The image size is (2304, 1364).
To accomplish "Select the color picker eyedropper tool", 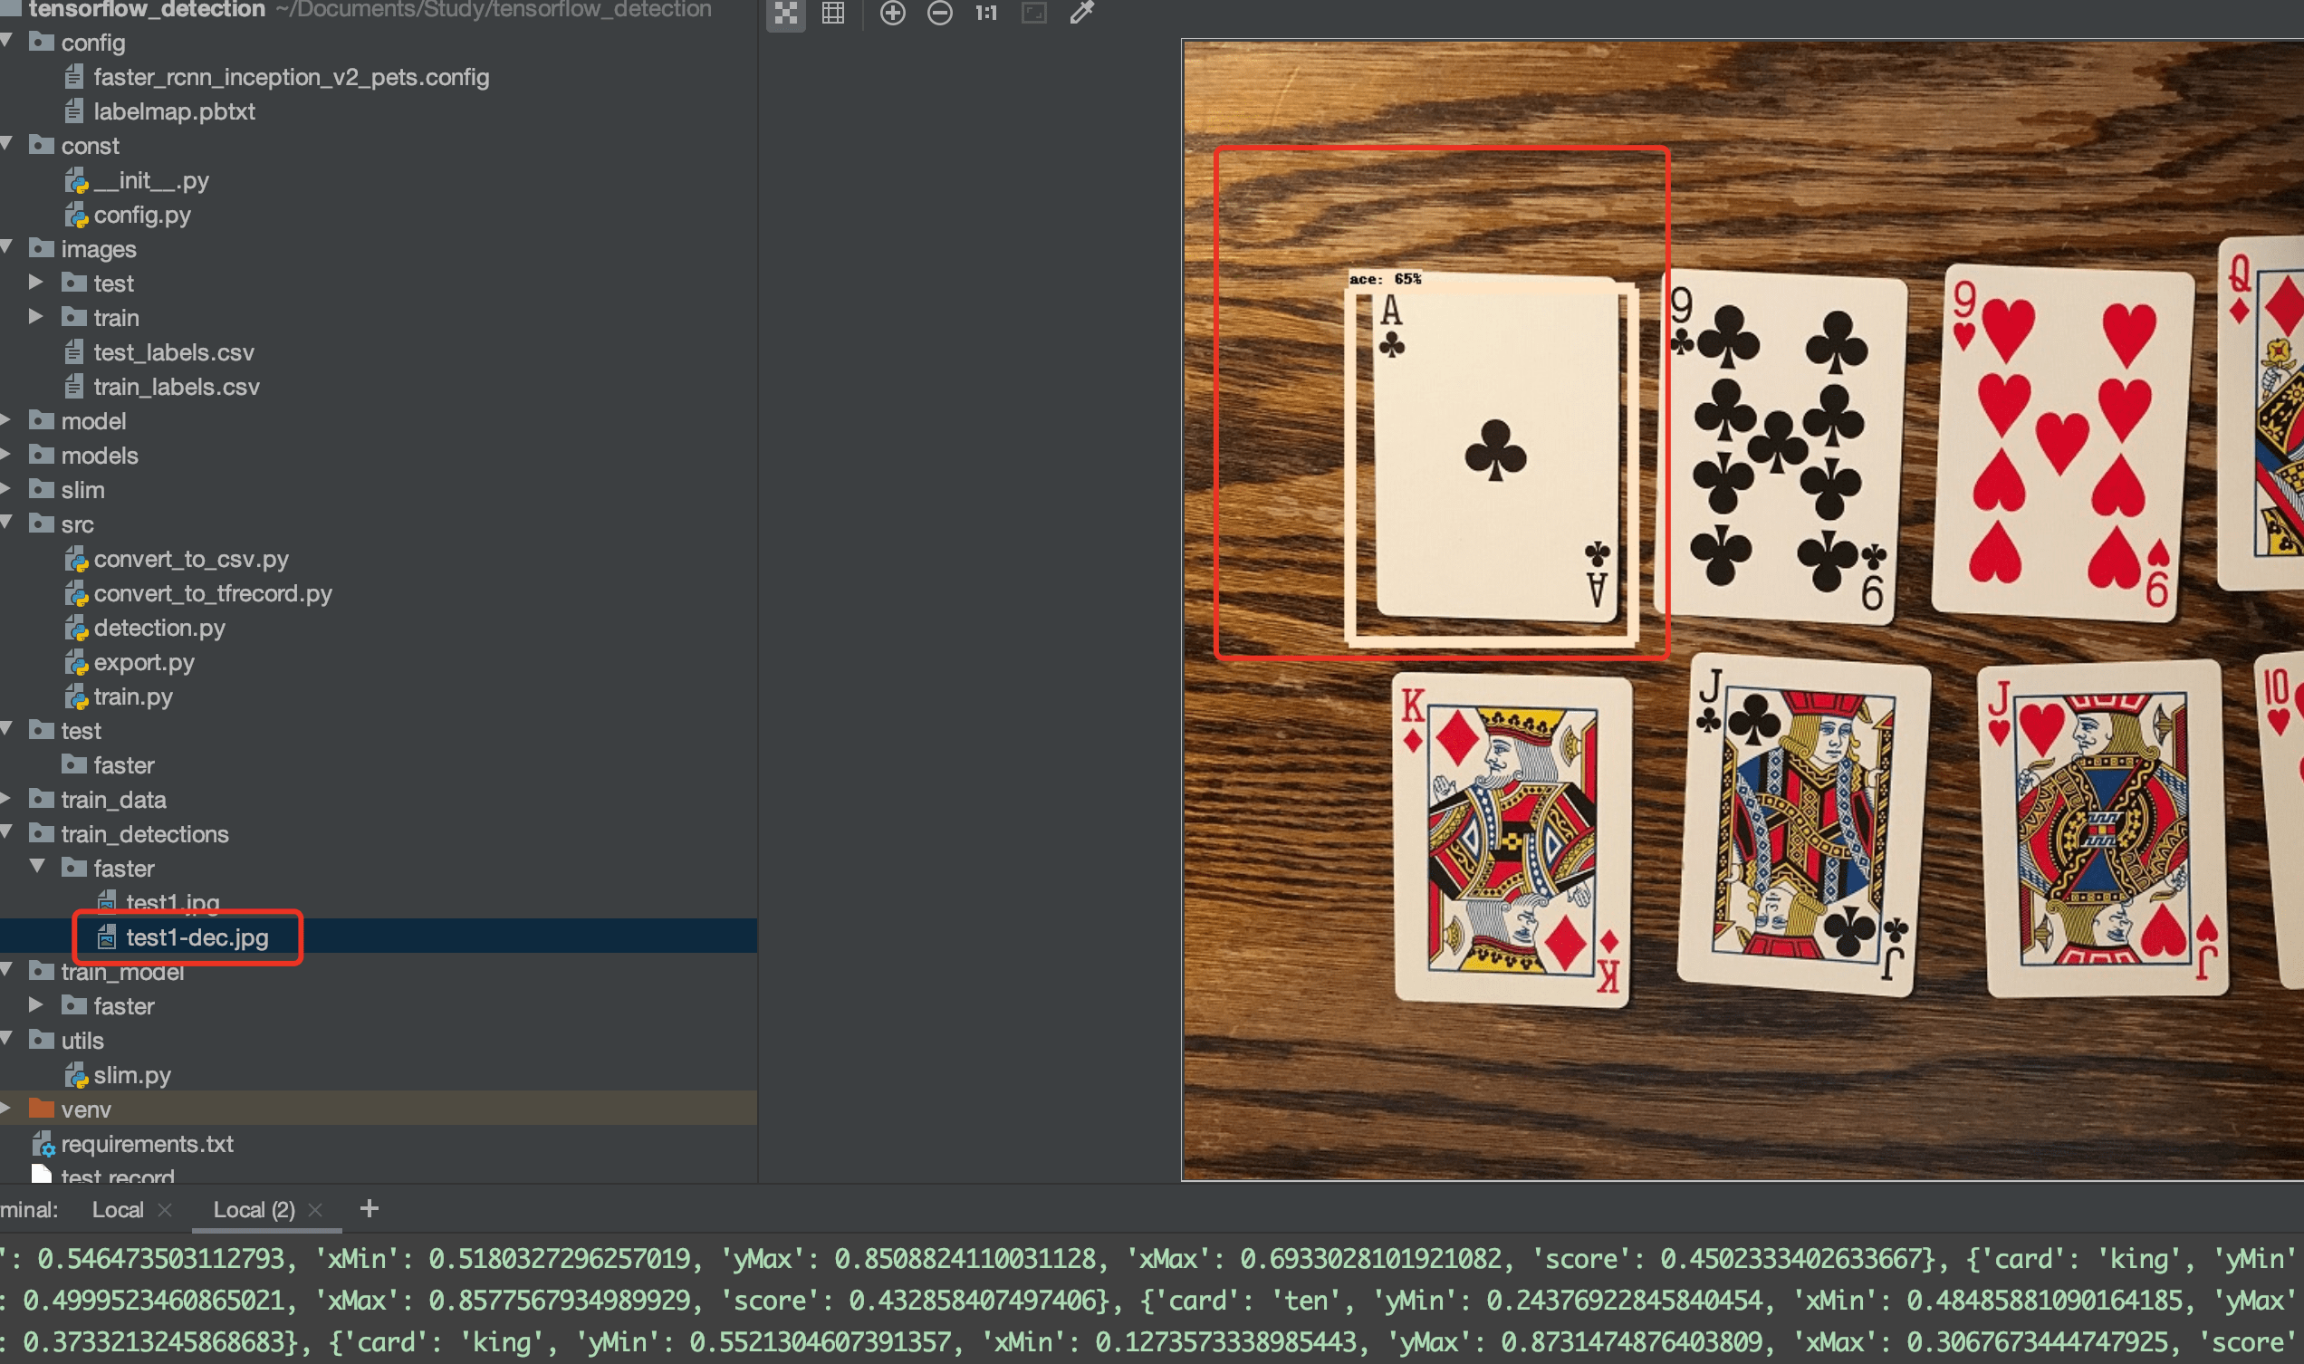I will coord(1081,13).
